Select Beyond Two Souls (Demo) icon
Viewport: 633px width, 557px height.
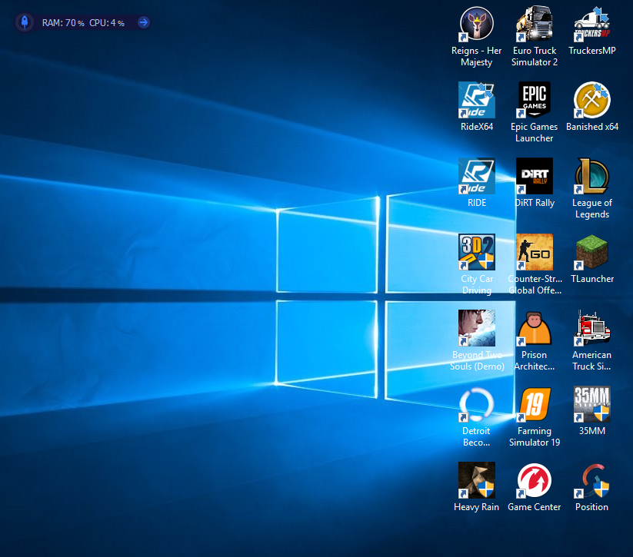(x=476, y=328)
